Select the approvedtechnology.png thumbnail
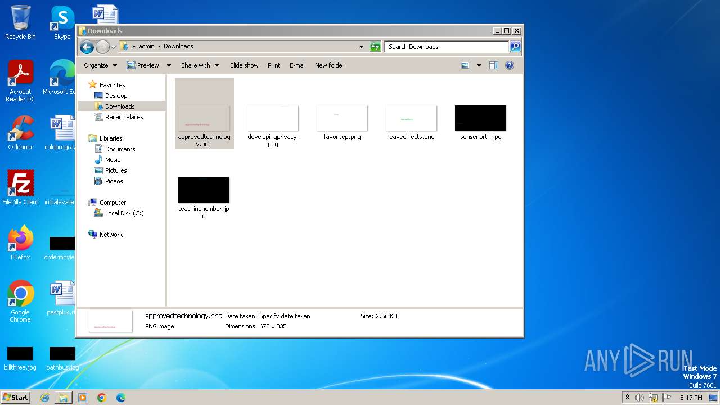Screen dimensions: 720x405 (x=204, y=118)
